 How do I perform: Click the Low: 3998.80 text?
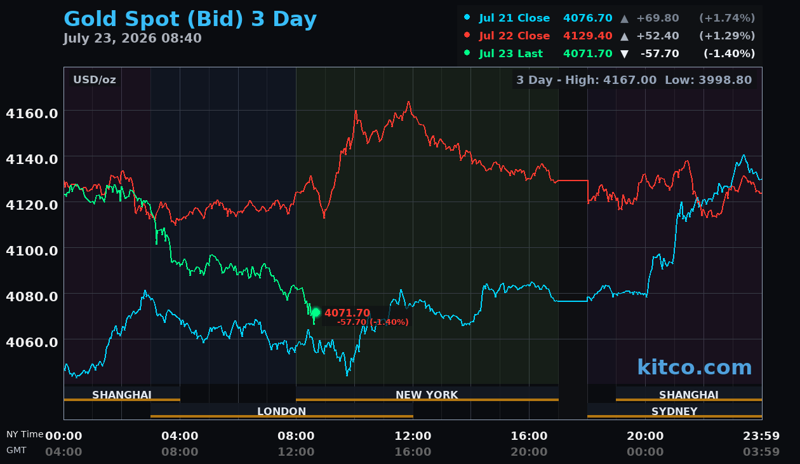[x=708, y=80]
